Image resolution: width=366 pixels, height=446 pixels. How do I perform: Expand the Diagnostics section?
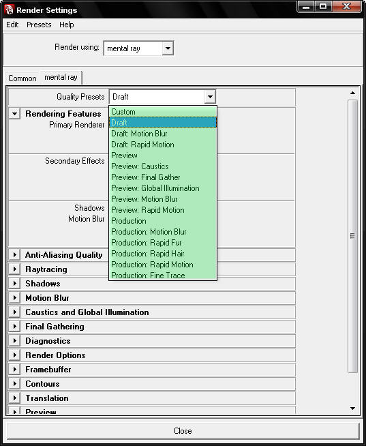[14, 341]
